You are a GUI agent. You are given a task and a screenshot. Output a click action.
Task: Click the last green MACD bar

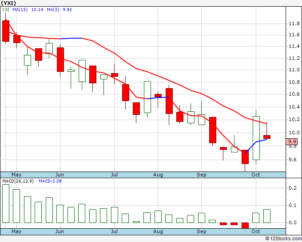point(267,216)
